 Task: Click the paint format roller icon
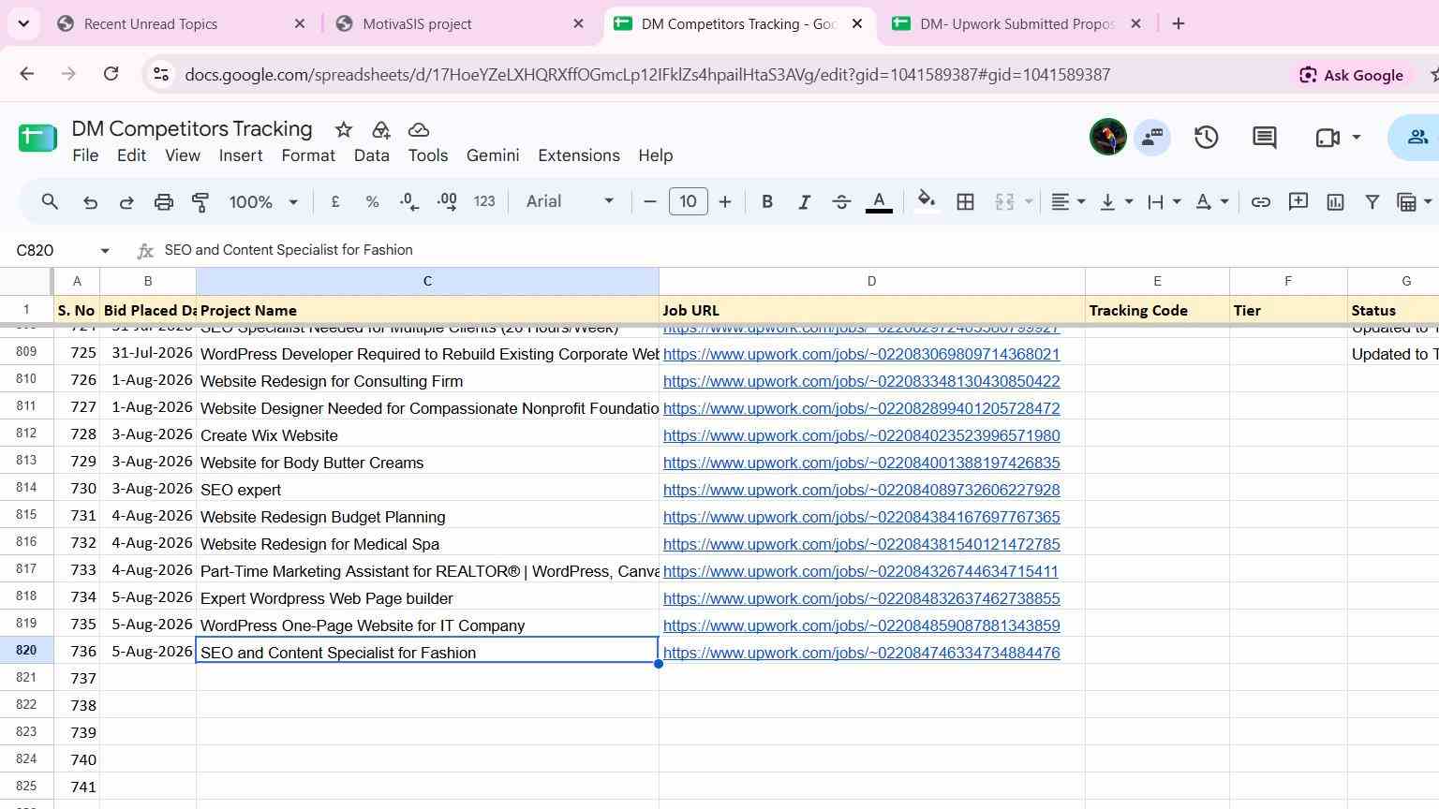[x=200, y=202]
